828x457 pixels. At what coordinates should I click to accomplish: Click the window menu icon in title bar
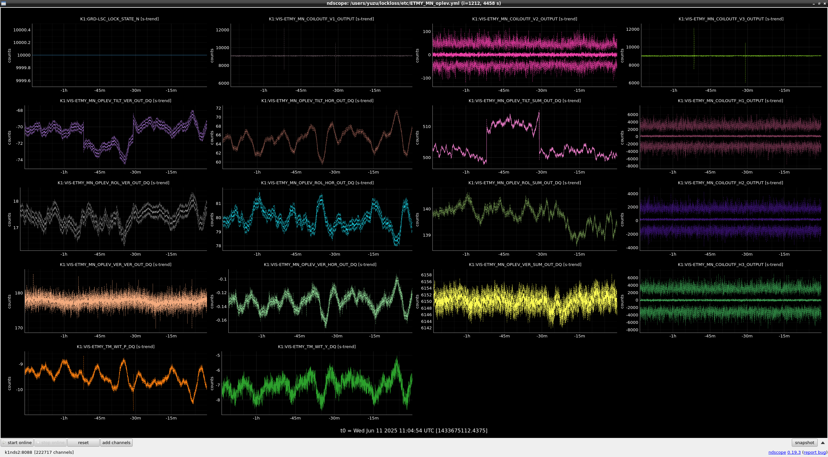tap(4, 3)
